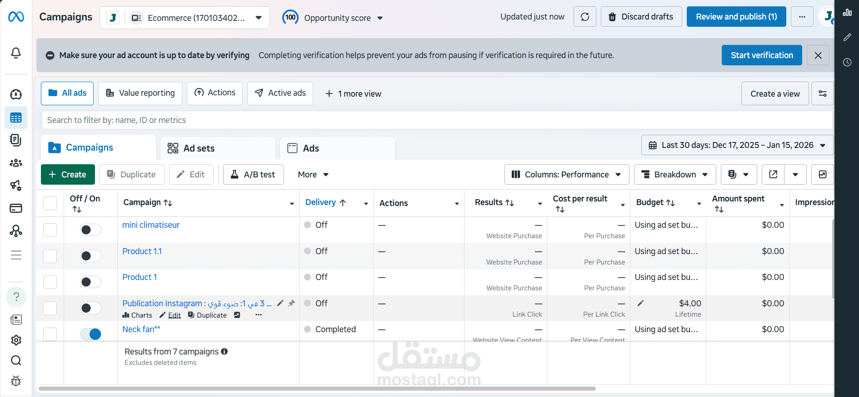This screenshot has height=397, width=859.
Task: Open billing card icon in sidebar
Action: (x=16, y=208)
